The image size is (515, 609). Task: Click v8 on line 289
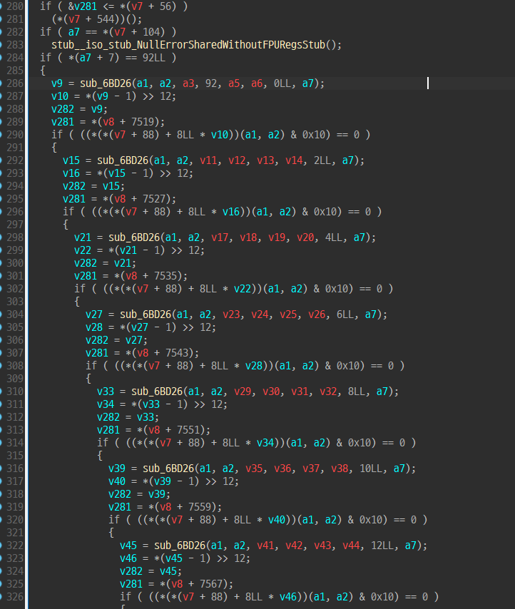coord(108,121)
